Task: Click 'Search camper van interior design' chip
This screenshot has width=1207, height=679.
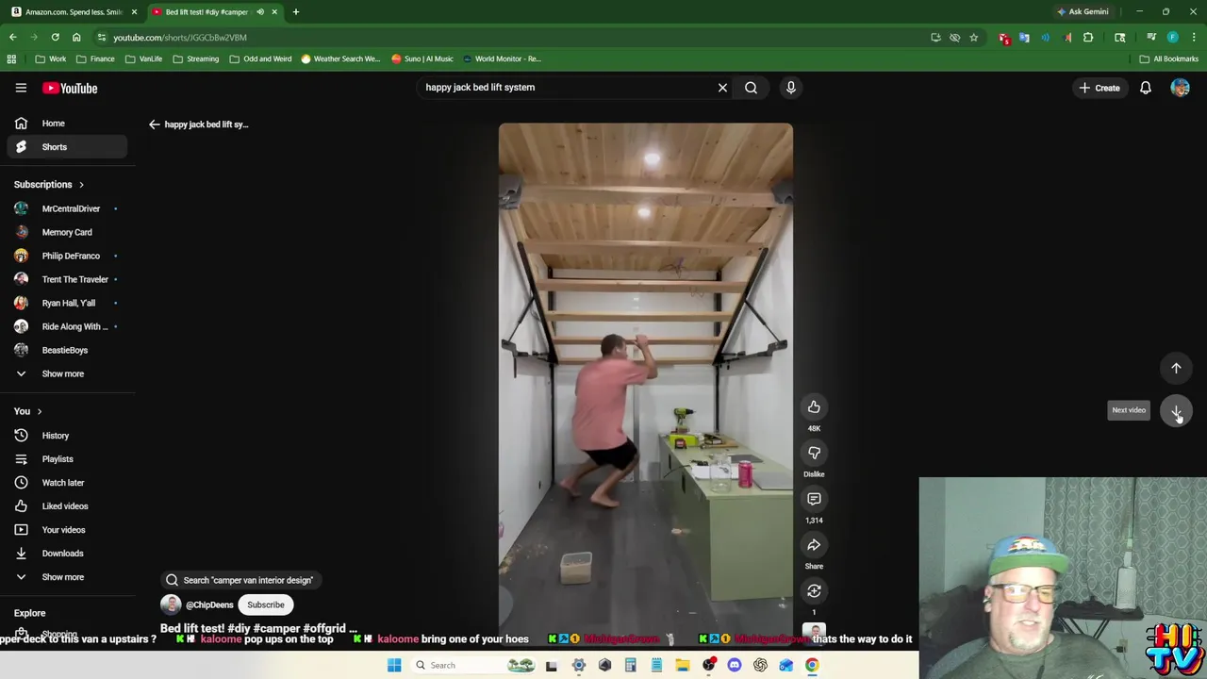Action: pyautogui.click(x=240, y=580)
